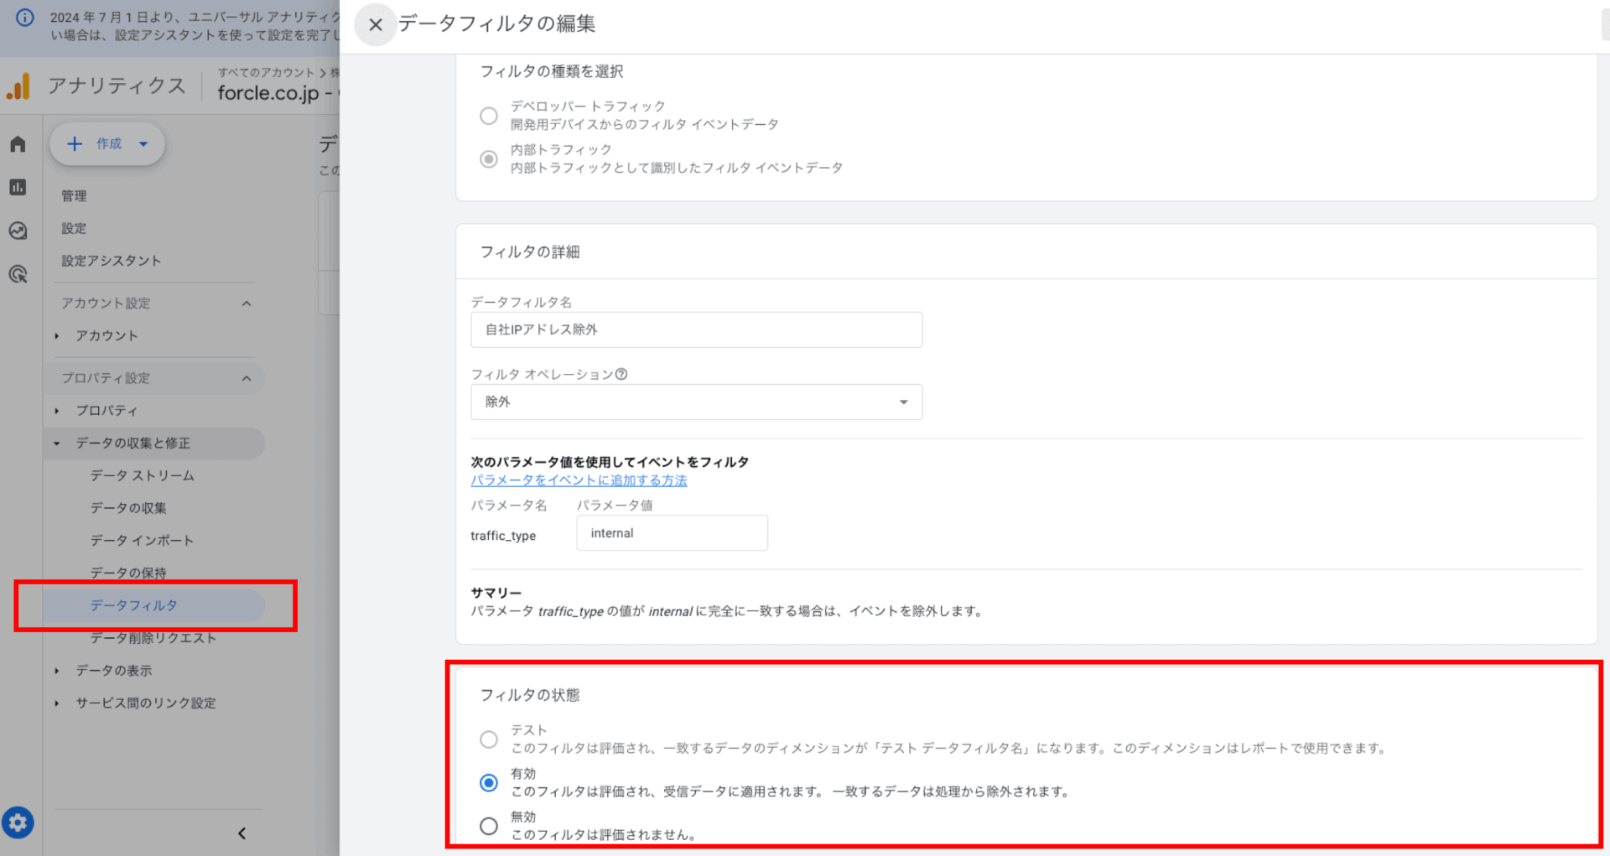Click help icon beside フィルタ オペレーション
Viewport: 1610px width, 856px height.
[621, 374]
